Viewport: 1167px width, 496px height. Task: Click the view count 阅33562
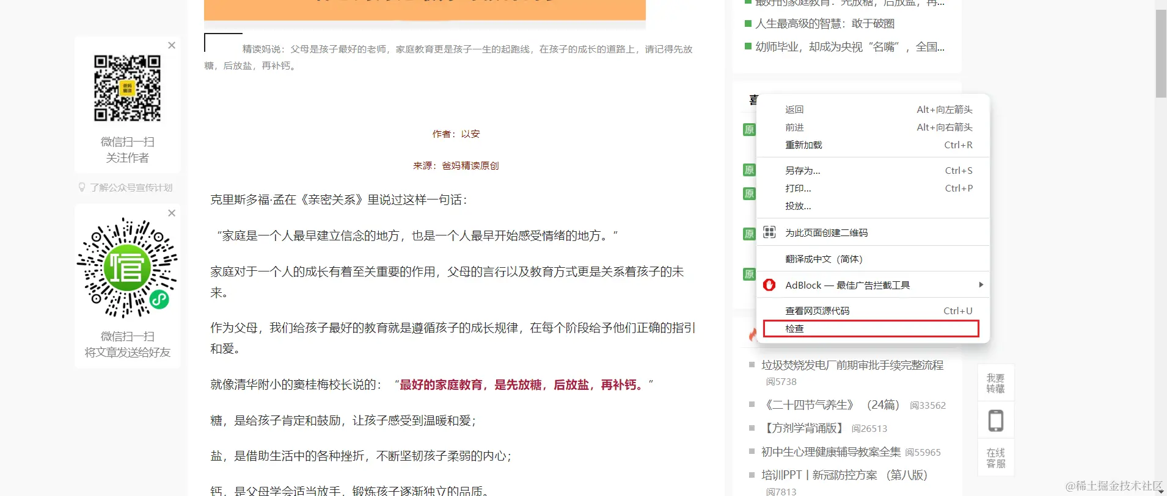[927, 405]
